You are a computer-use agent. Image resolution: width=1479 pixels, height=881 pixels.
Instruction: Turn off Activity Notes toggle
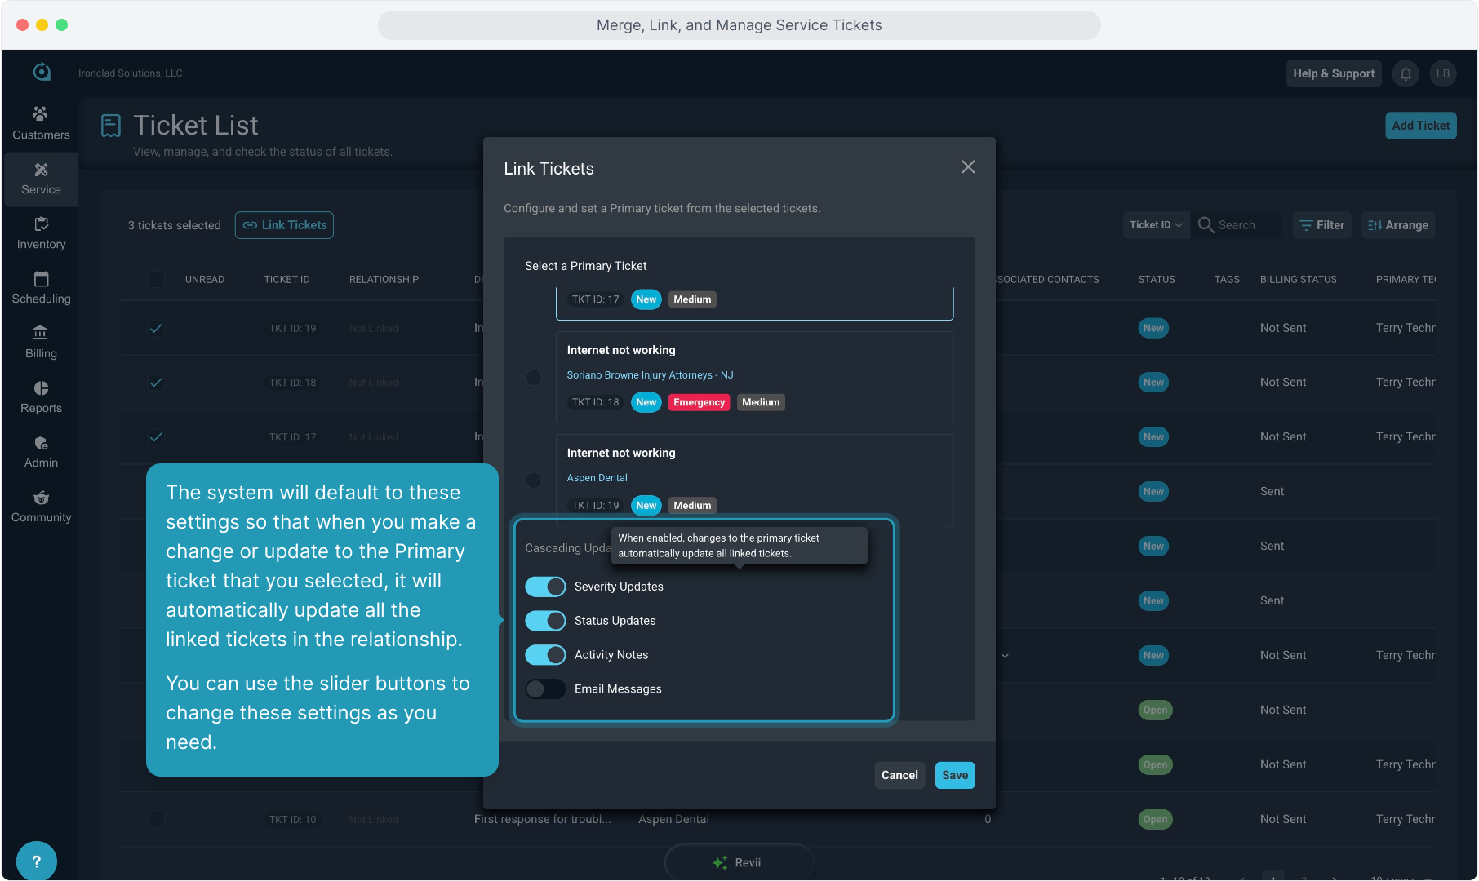[x=545, y=655]
